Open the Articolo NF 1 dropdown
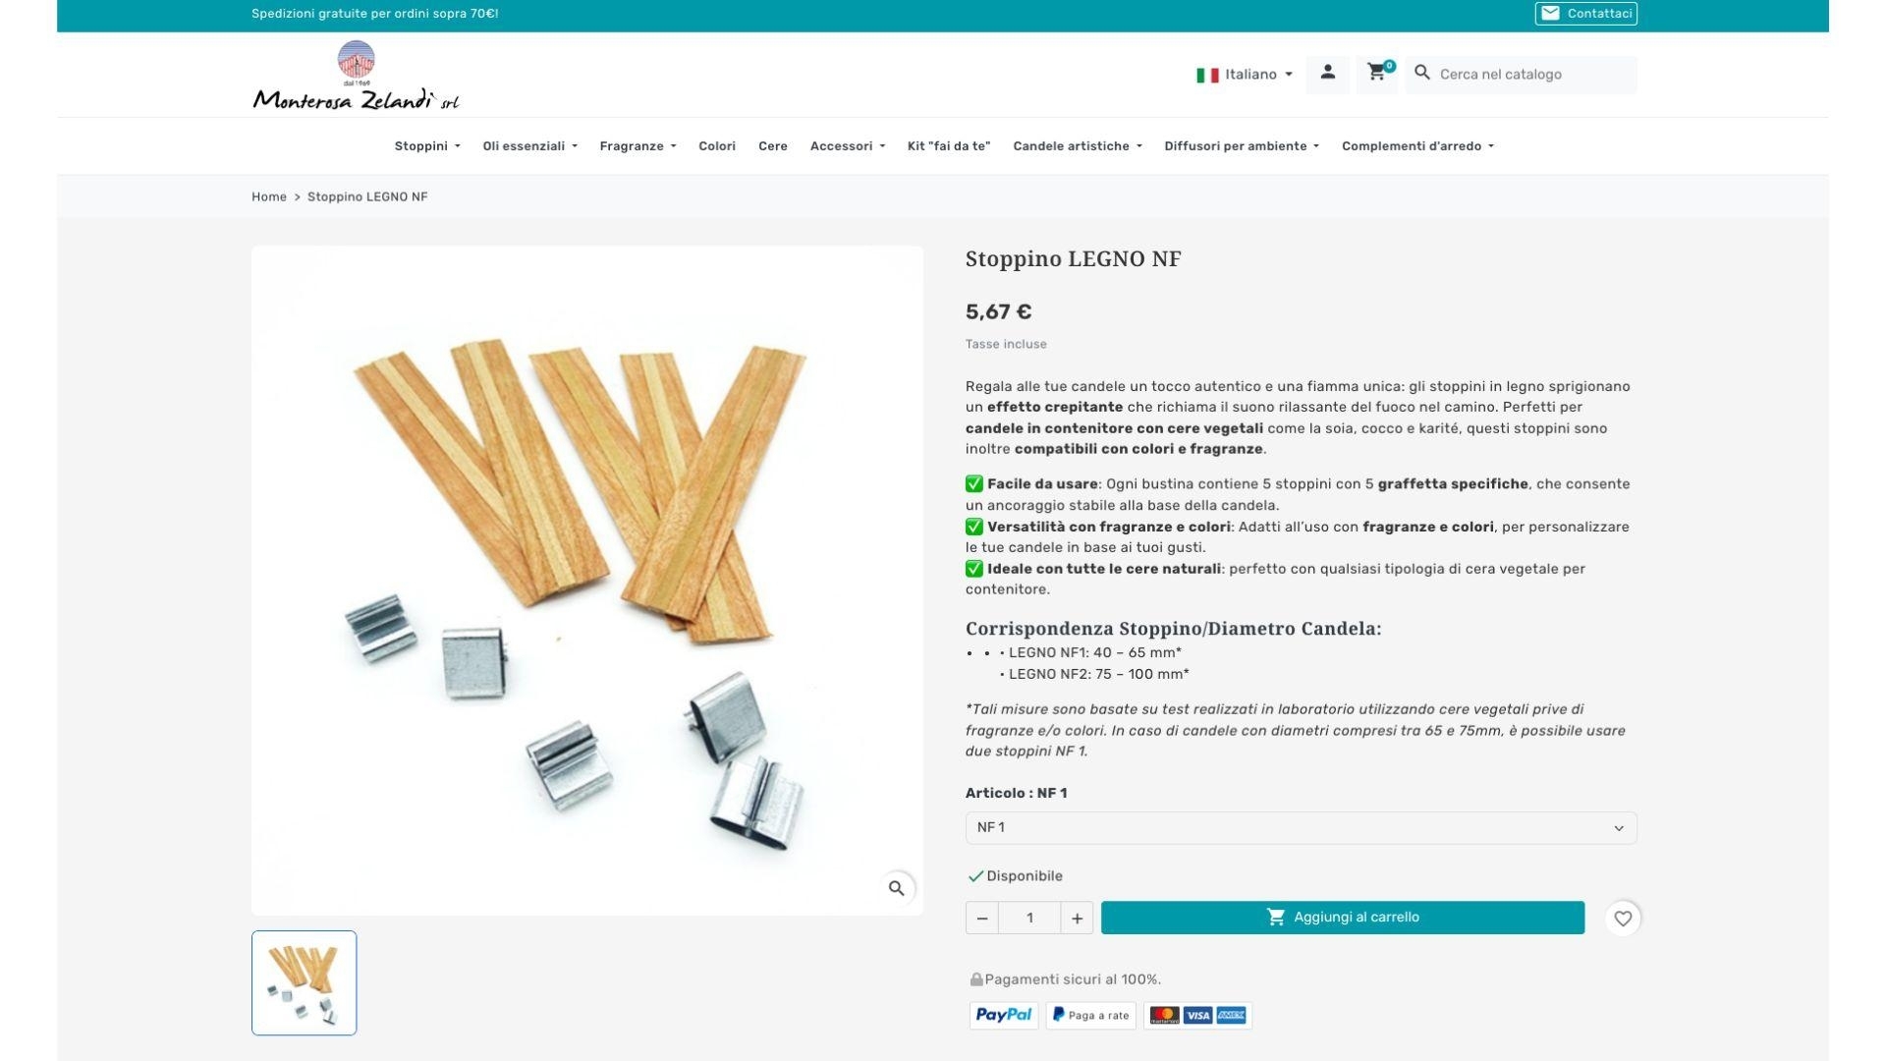 coord(1301,828)
